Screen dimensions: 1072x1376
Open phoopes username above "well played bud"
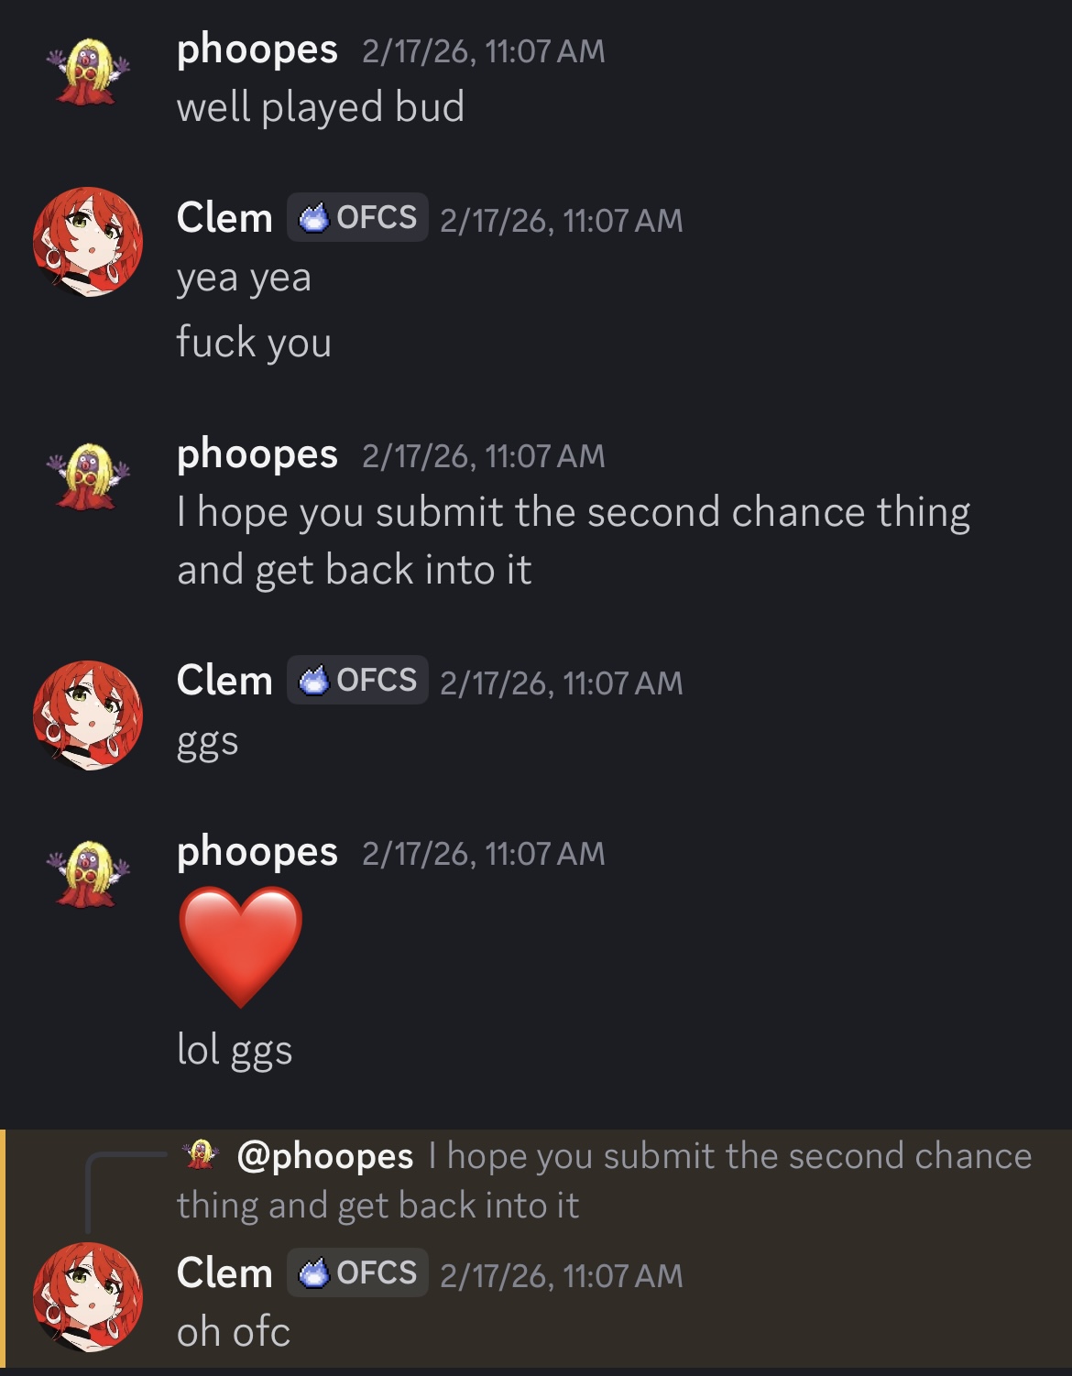point(257,51)
